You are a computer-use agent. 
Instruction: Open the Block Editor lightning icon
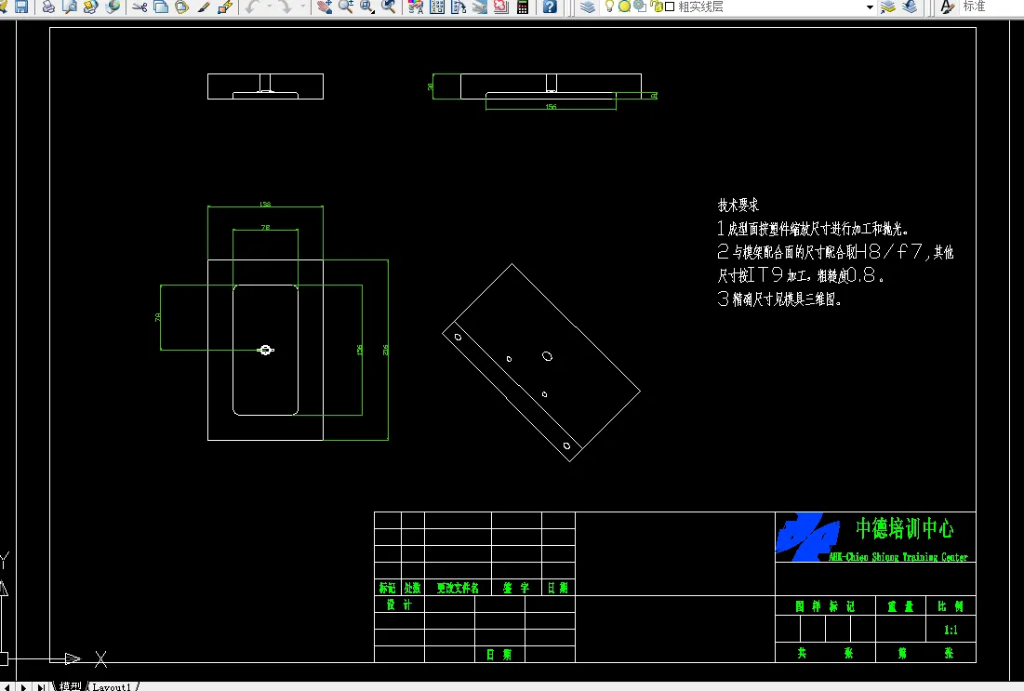tap(225, 7)
